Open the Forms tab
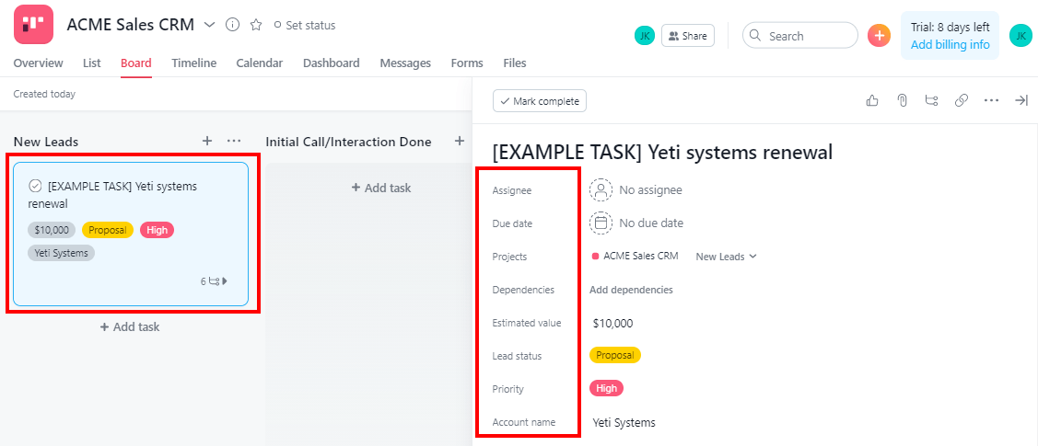The image size is (1038, 446). tap(467, 63)
